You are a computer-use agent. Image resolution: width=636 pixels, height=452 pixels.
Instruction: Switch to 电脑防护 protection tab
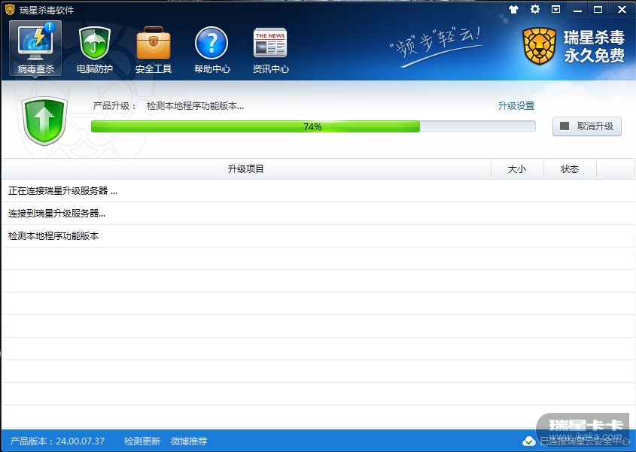(95, 50)
